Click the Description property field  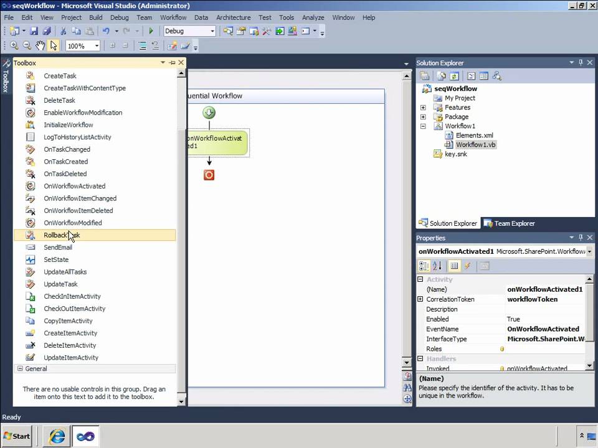(x=545, y=309)
